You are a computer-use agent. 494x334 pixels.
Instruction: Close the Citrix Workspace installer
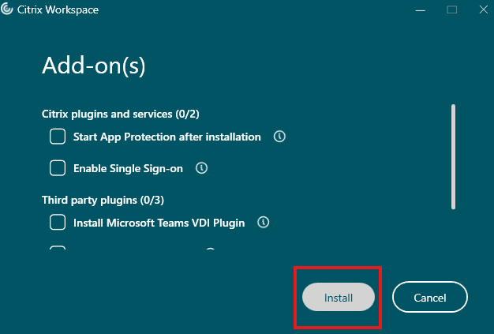[481, 9]
